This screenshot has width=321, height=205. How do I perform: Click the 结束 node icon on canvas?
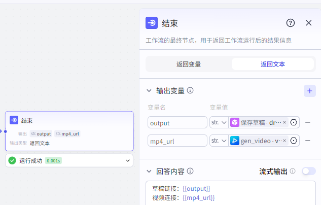(14, 120)
